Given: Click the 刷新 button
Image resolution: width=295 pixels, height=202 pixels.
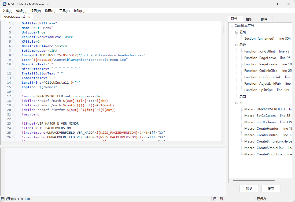Looking at the screenshot, I should tap(271, 188).
